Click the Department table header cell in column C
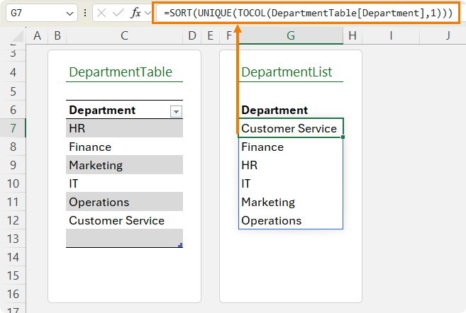The image size is (466, 313). (124, 110)
